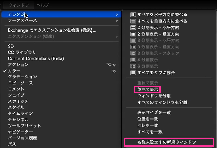
Task: Choose 並べて表示 from the arrange submenu
Action: 148,90
